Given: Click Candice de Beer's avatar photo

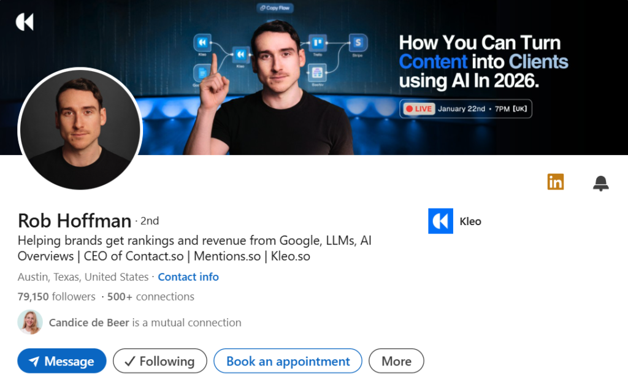Looking at the screenshot, I should pos(30,322).
